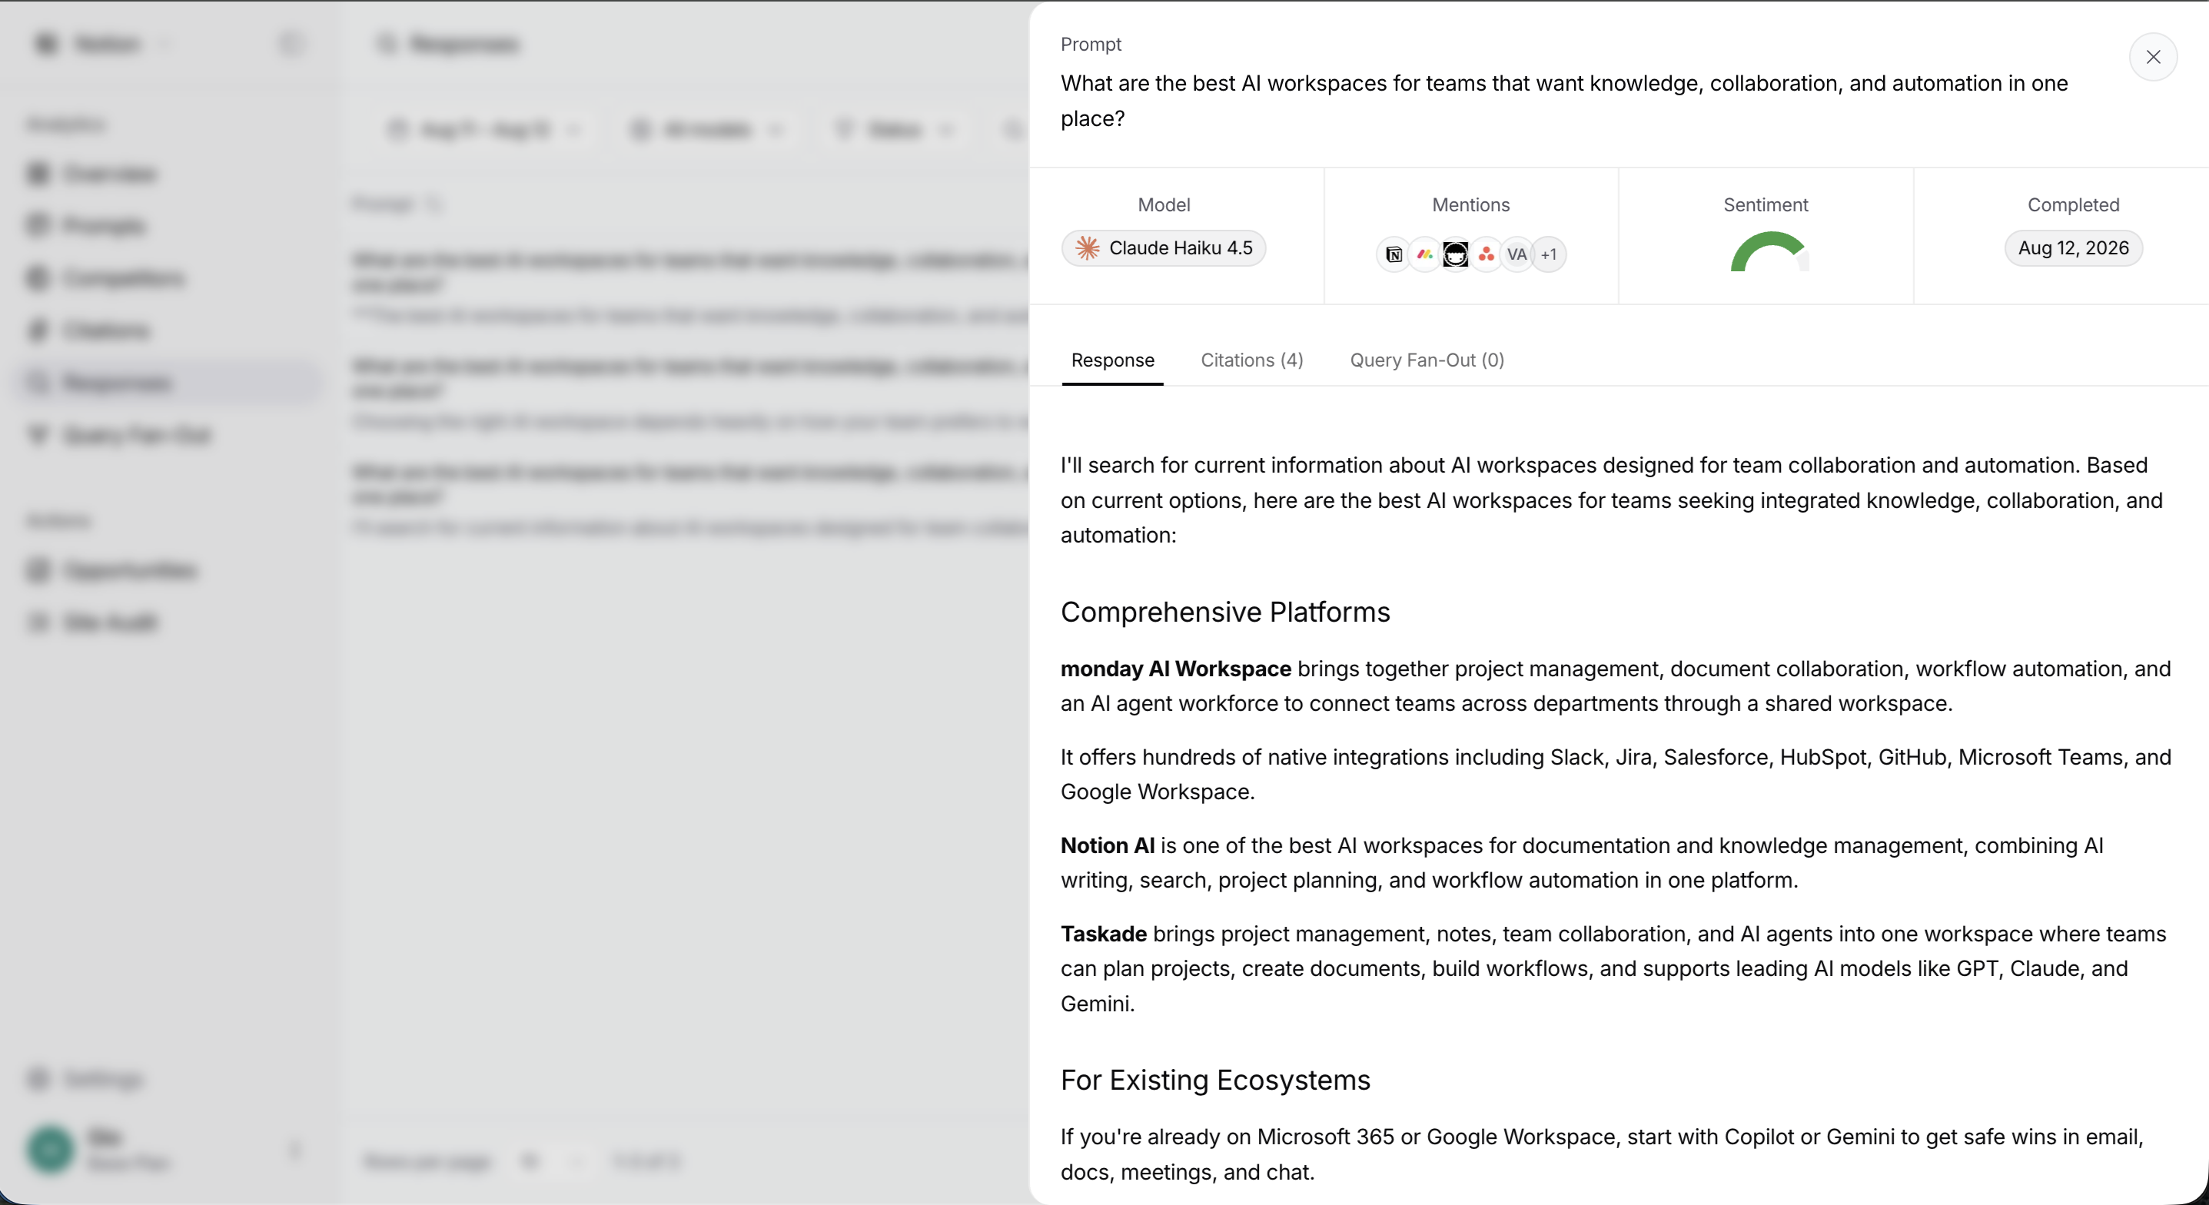
Task: Click the prompt question text at the top
Action: [x=1564, y=101]
